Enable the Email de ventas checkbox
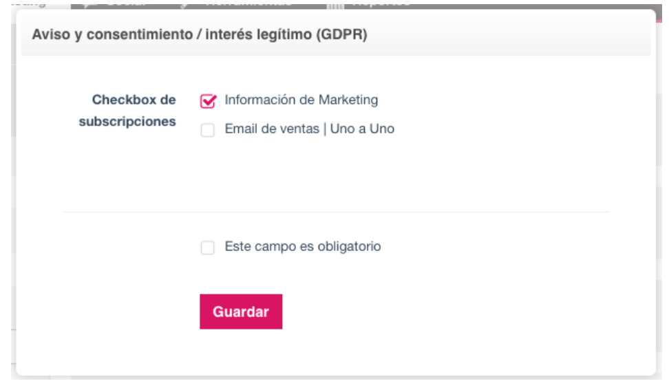This screenshot has width=669, height=388. coord(208,129)
